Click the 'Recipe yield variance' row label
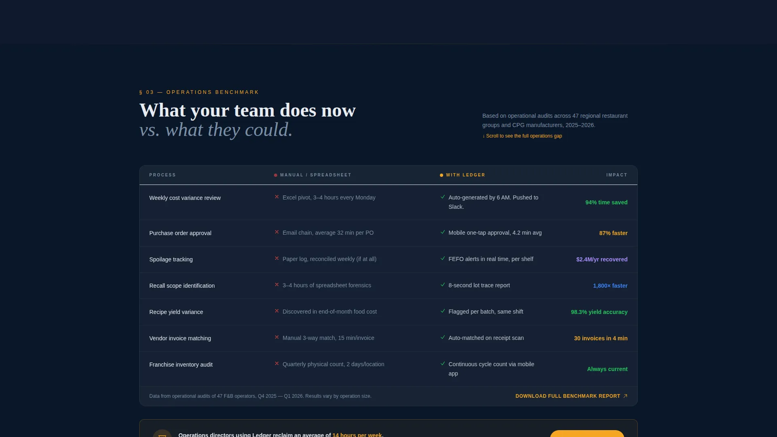The width and height of the screenshot is (777, 437). coord(176,312)
